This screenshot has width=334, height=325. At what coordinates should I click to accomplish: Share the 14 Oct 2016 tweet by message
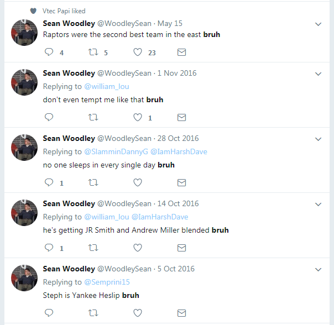[x=182, y=248]
